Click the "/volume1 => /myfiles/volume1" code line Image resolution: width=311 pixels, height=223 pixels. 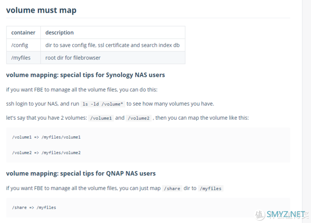[46, 137]
